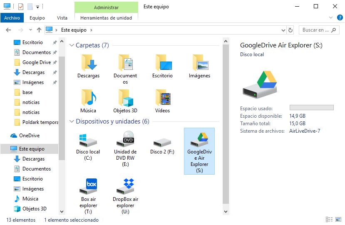
Task: Open the address bar history dropdown
Action: (283, 30)
